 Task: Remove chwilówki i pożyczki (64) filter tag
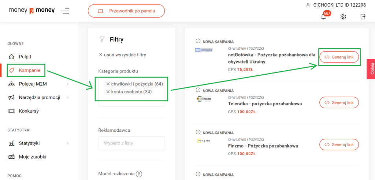[x=108, y=84]
